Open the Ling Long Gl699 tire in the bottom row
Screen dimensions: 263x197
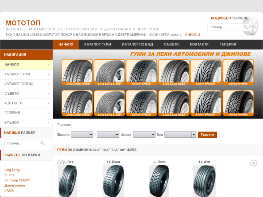click(x=77, y=103)
